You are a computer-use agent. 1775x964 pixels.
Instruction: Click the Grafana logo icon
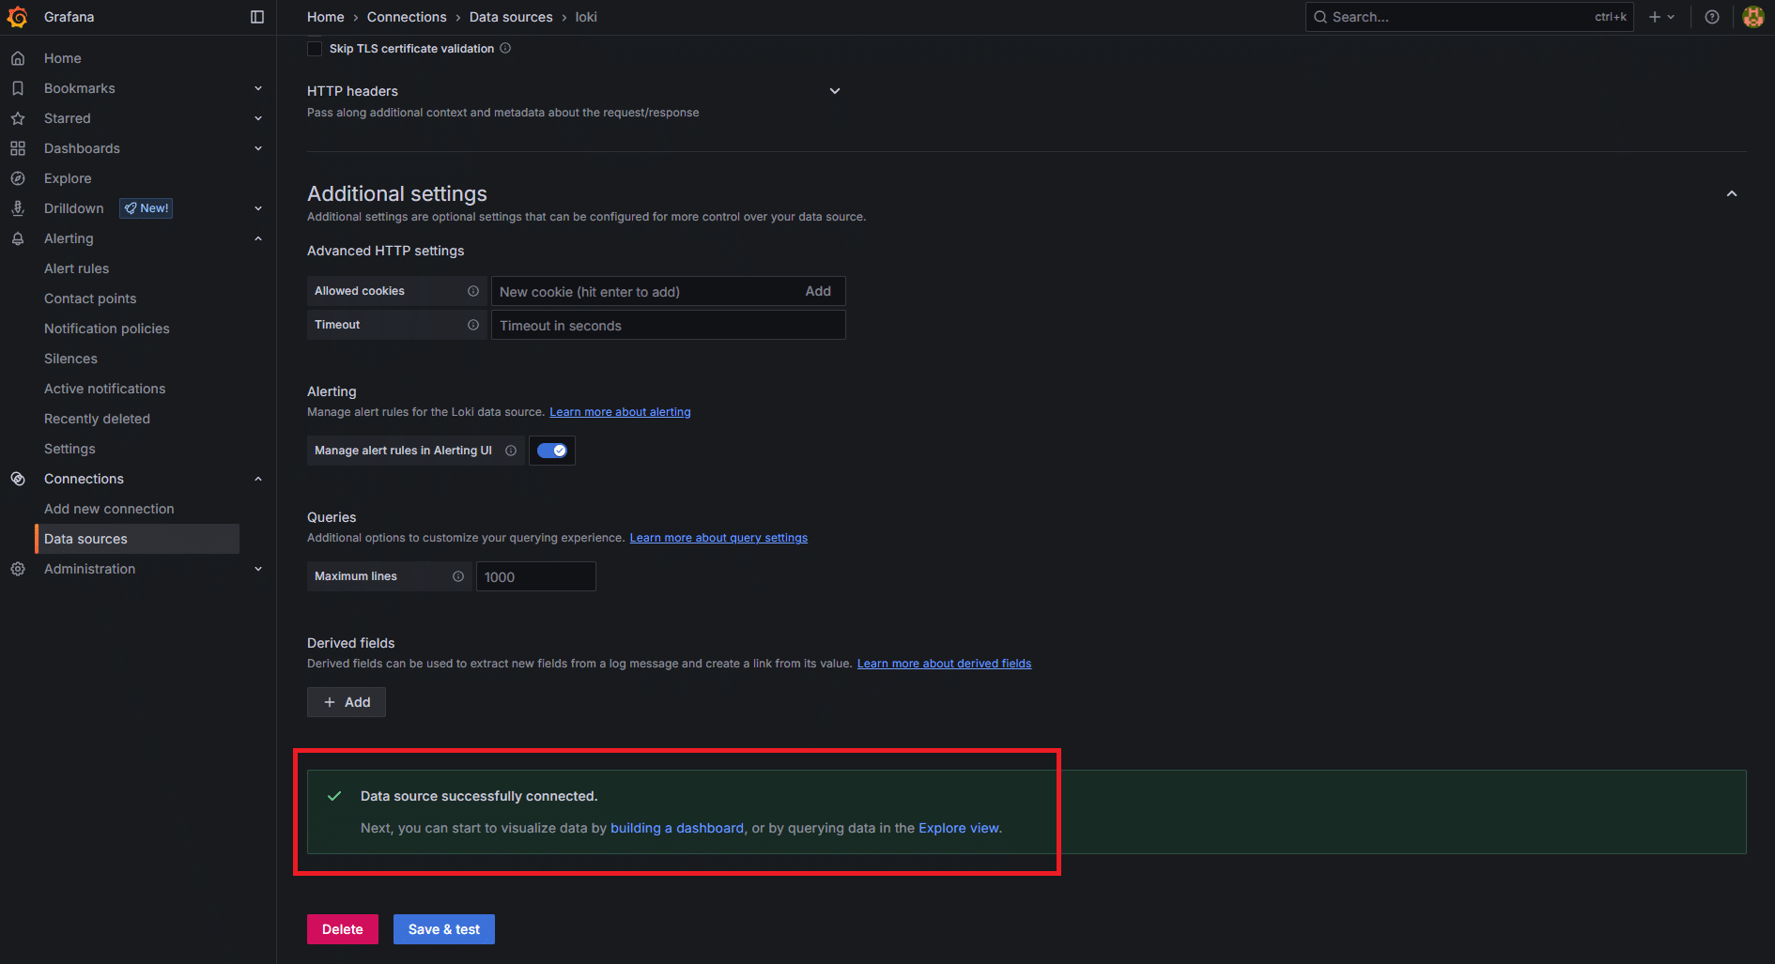(x=18, y=17)
